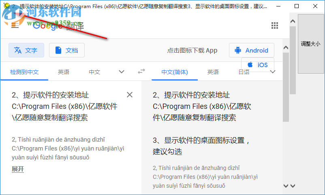Choose 英语 as target language

[213, 72]
